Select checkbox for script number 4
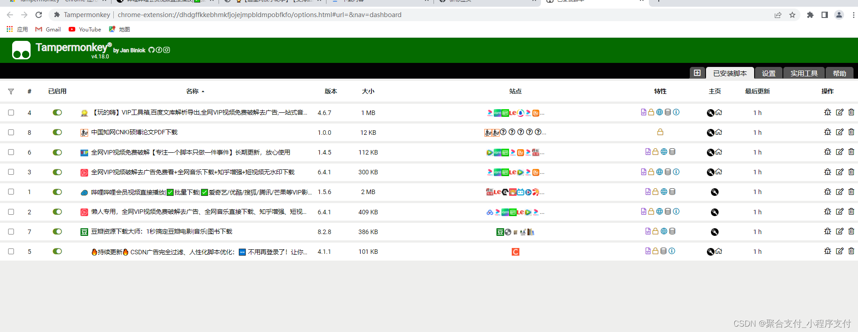Viewport: 858px width, 332px height. pos(11,112)
